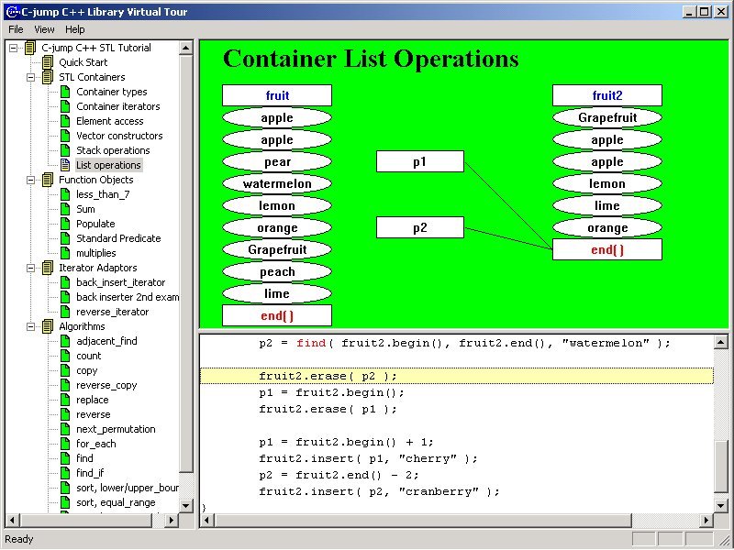Click the next_permutation page icon
734x550 pixels.
click(x=65, y=429)
